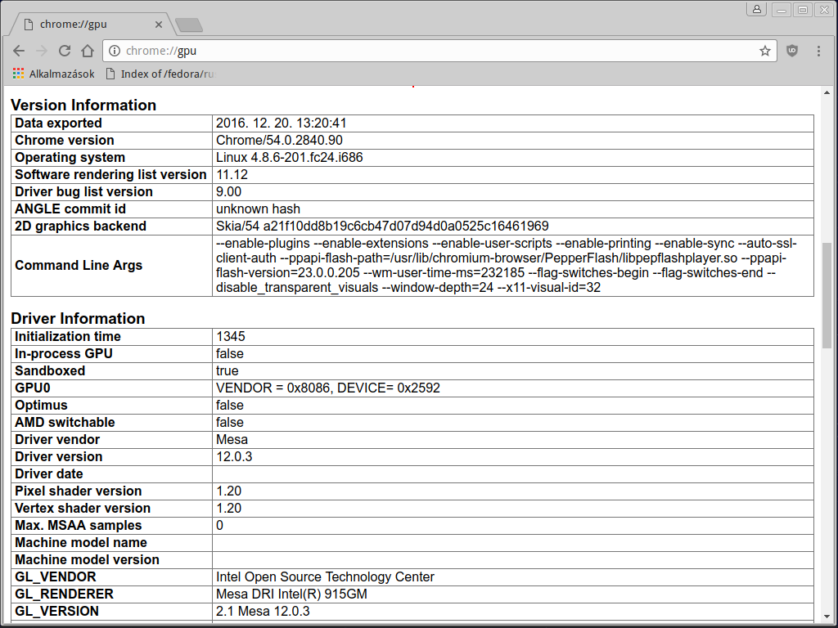Click the Version Information heading
Image resolution: width=838 pixels, height=628 pixels.
coord(83,105)
